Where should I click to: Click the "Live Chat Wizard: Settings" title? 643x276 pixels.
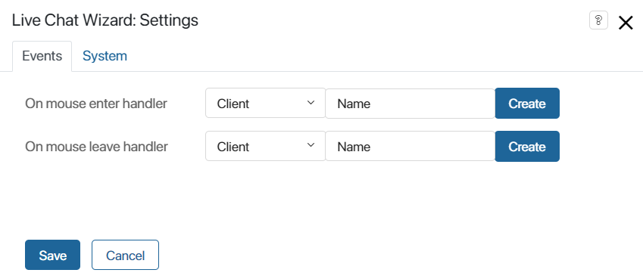pyautogui.click(x=105, y=20)
